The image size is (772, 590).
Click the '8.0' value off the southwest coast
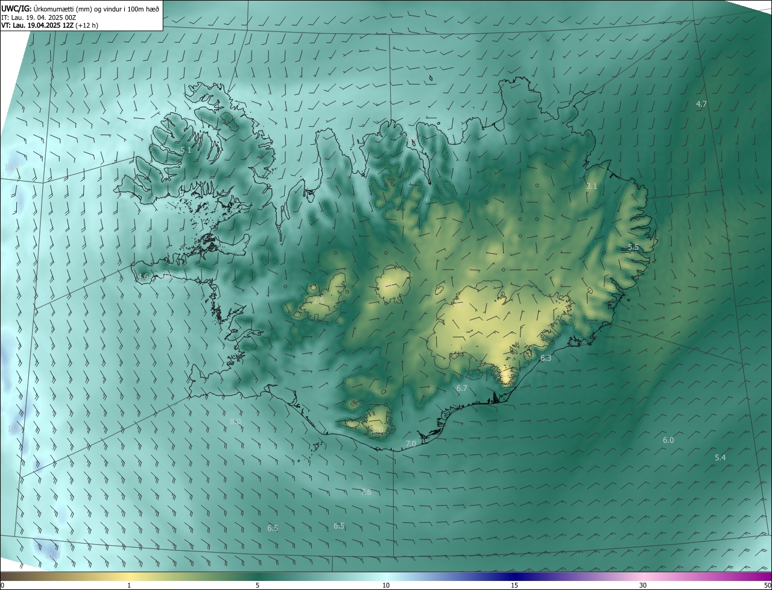click(235, 421)
